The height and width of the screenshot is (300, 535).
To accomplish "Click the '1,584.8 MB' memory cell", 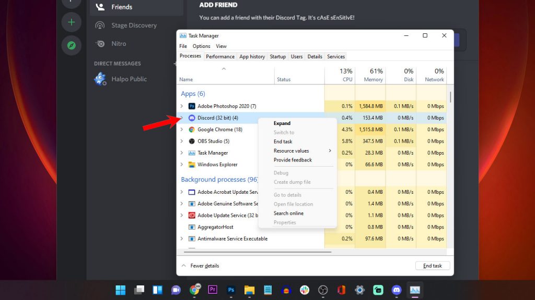I will tap(370, 106).
